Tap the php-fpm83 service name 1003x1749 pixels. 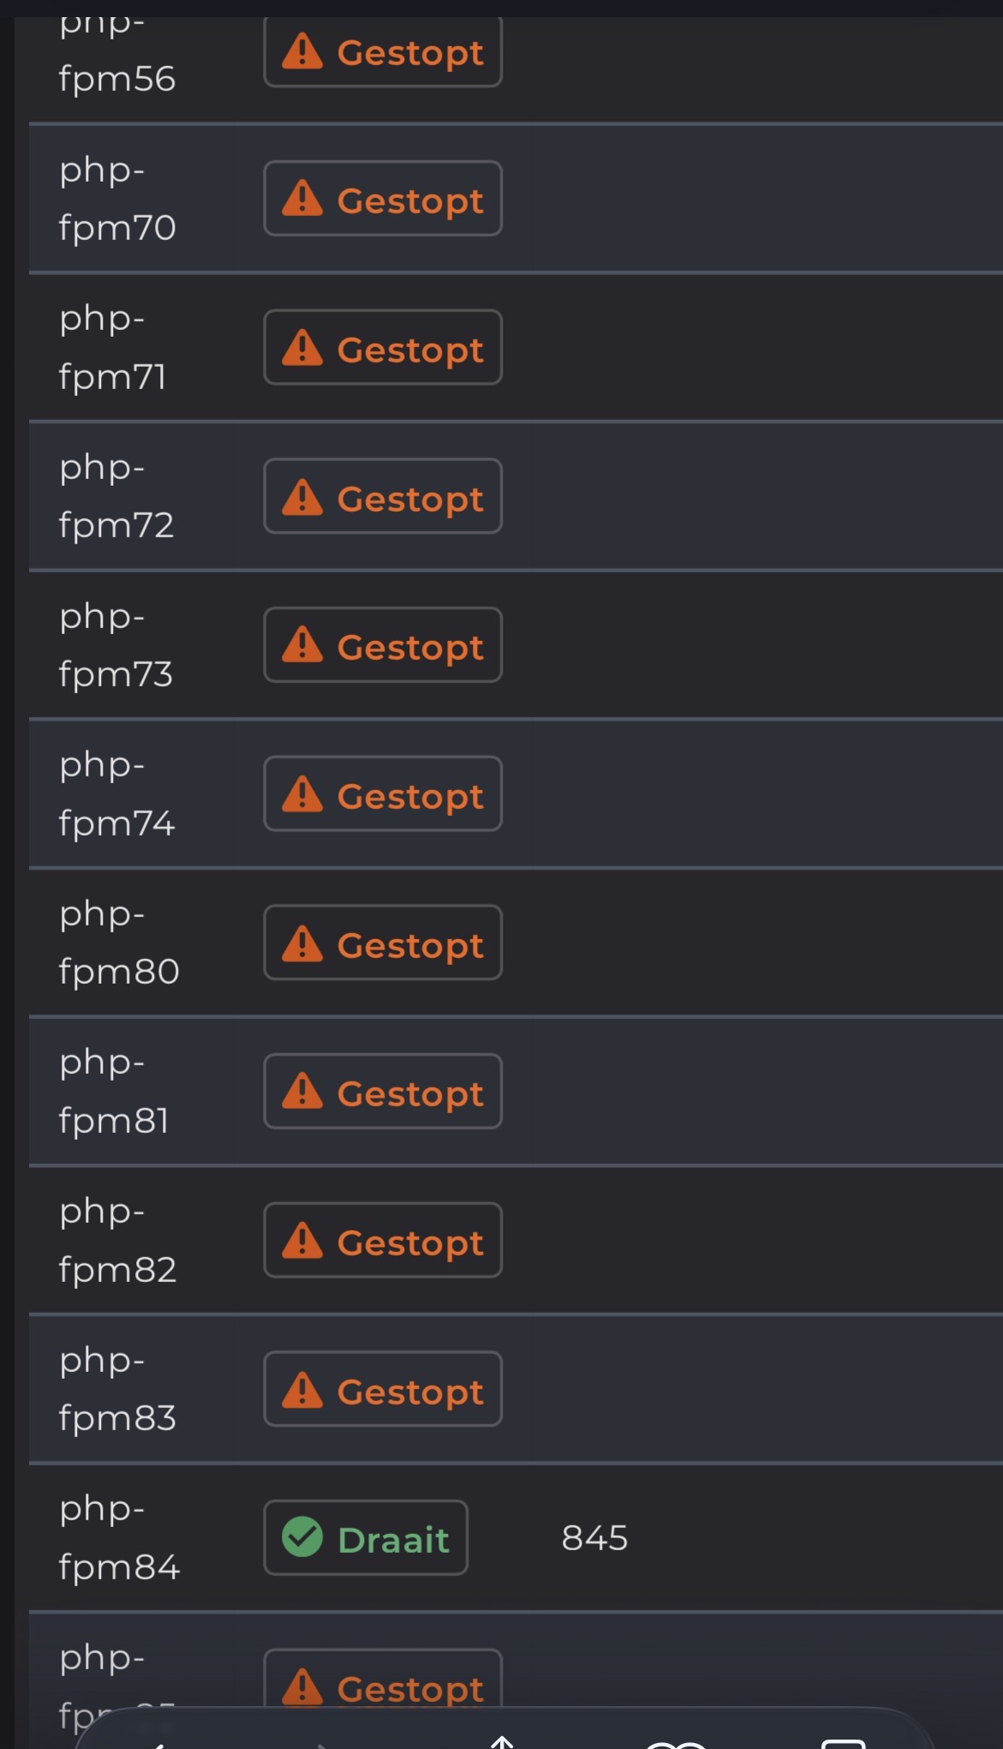click(116, 1388)
